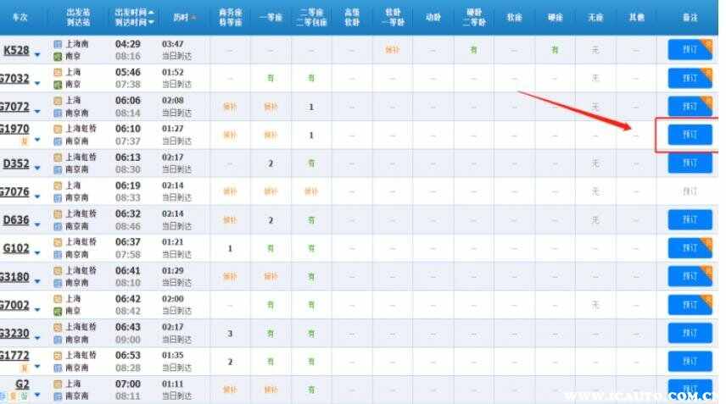This screenshot has height=404, width=726.
Task: Expand stop details arrow next to G7002
Action: 37,310
